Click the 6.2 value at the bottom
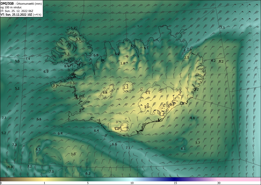This screenshot has height=185, width=261. click(x=88, y=174)
